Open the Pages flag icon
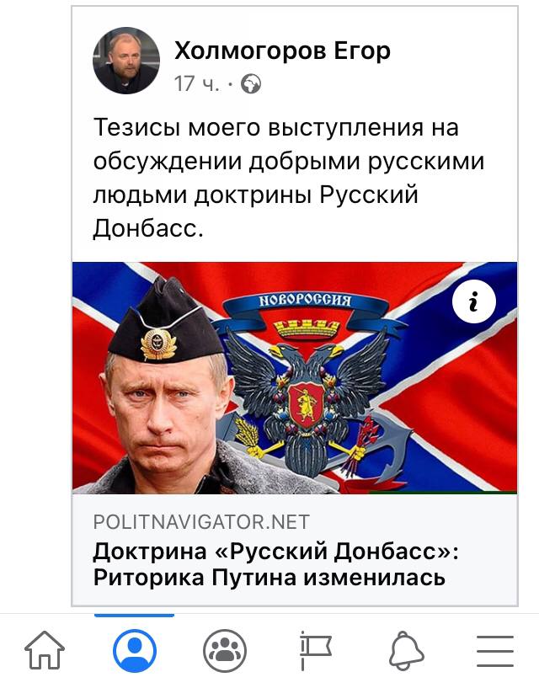Viewport: 539px width, 688px height. (x=316, y=651)
